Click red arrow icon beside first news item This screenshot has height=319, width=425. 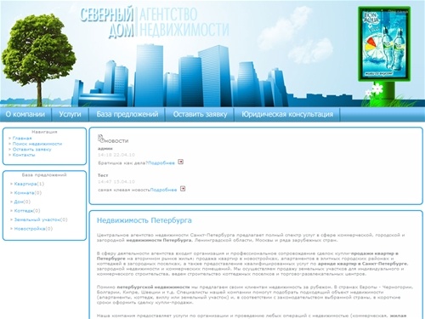point(180,162)
